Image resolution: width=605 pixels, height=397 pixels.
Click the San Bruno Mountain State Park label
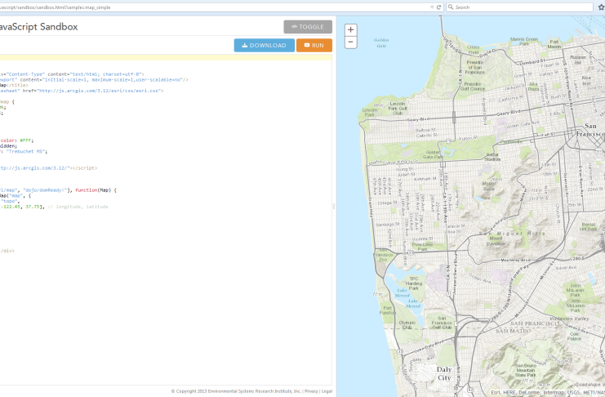click(526, 370)
